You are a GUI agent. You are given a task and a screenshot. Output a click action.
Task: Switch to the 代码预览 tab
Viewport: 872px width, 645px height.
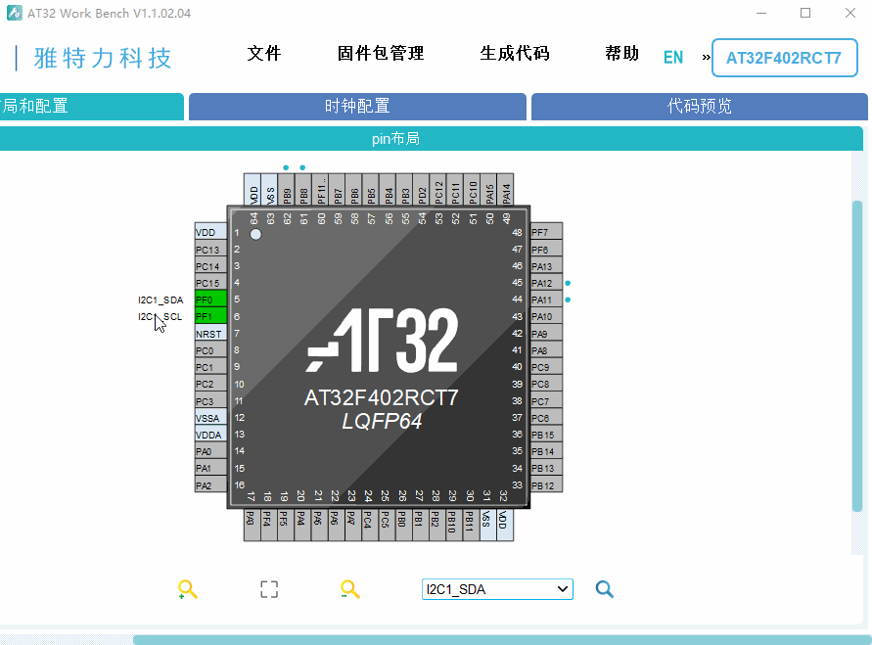tap(698, 107)
